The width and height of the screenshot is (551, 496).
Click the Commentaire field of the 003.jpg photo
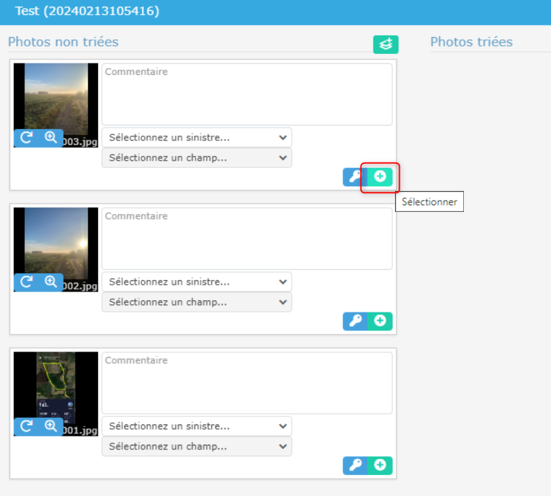pyautogui.click(x=246, y=94)
